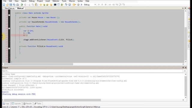
Task: Open the Insert menu
Action: (x=48, y=1)
